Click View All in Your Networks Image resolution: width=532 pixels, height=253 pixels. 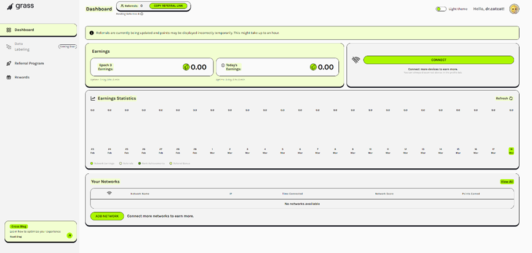coord(506,182)
